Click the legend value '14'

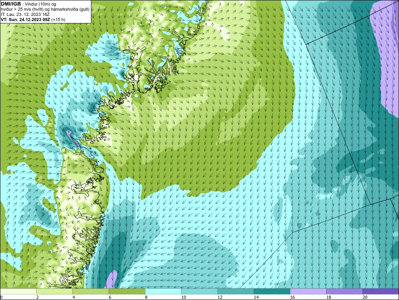pos(256,297)
